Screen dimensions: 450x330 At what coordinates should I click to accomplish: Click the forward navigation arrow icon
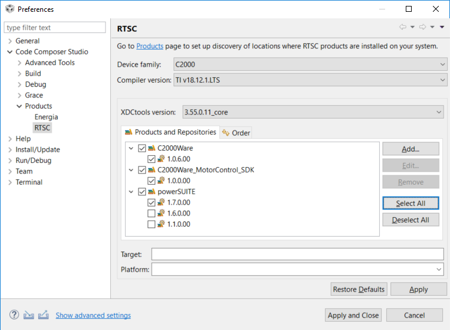coord(422,27)
